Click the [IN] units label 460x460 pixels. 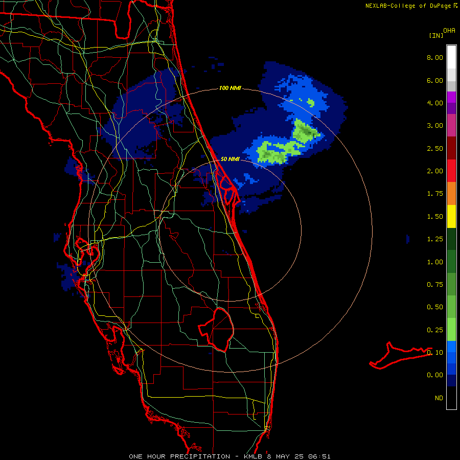tap(435, 35)
